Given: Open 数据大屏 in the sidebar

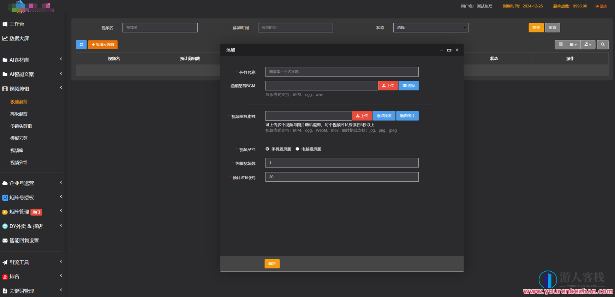Looking at the screenshot, I should pyautogui.click(x=19, y=38).
